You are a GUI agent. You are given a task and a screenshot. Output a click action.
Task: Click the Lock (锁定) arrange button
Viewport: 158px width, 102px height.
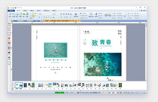(130, 18)
